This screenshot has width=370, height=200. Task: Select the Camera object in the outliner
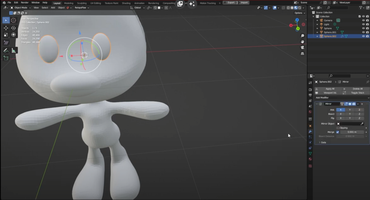tap(328, 20)
